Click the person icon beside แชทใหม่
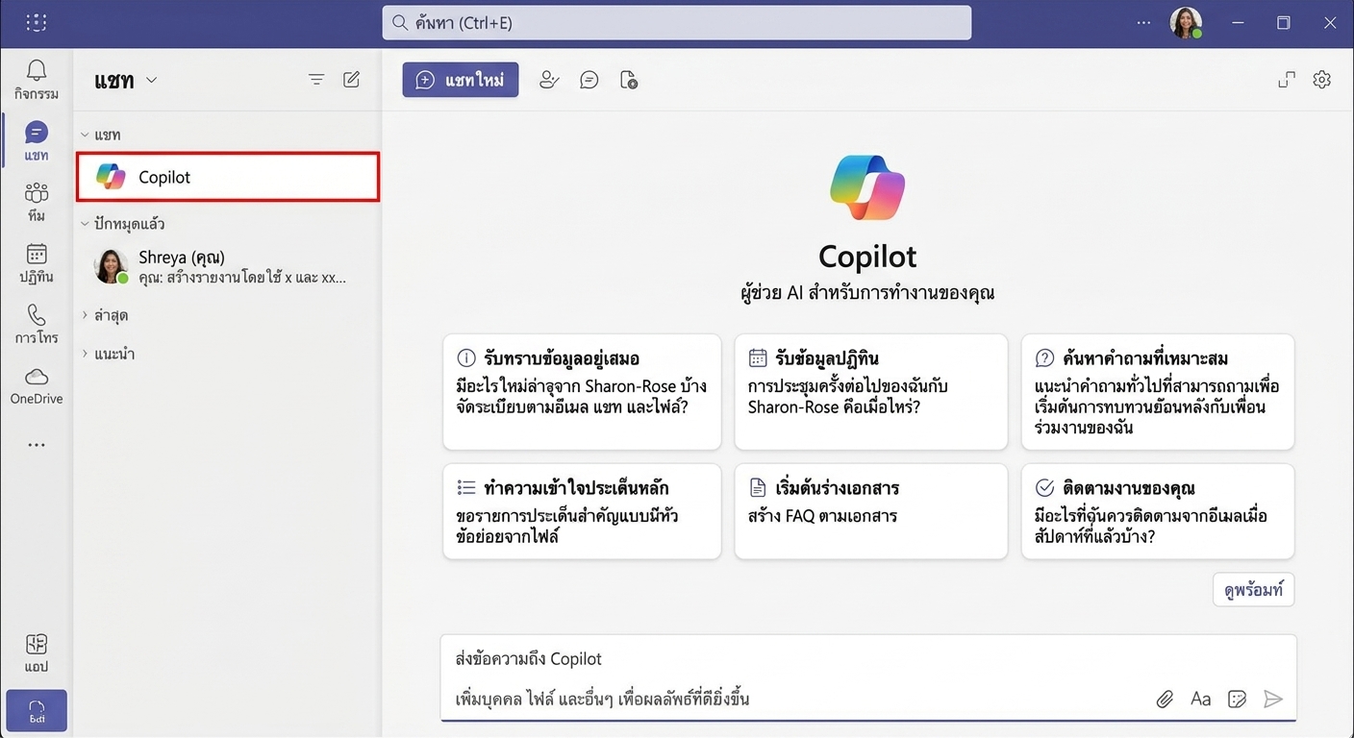1354x738 pixels. coord(549,80)
